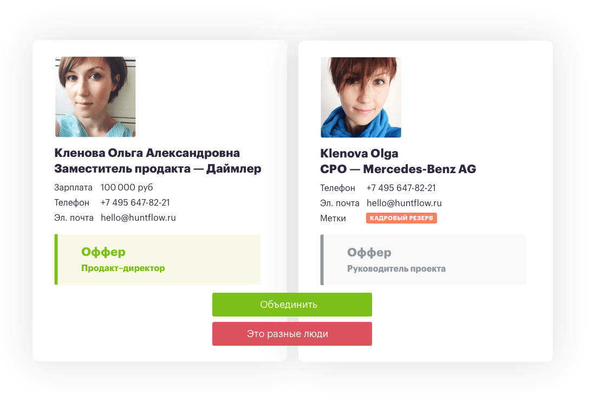This screenshot has height=402, width=593.
Task: Select the КАДРОВЫЙ РЕЗЕРВ tag
Action: click(x=401, y=218)
